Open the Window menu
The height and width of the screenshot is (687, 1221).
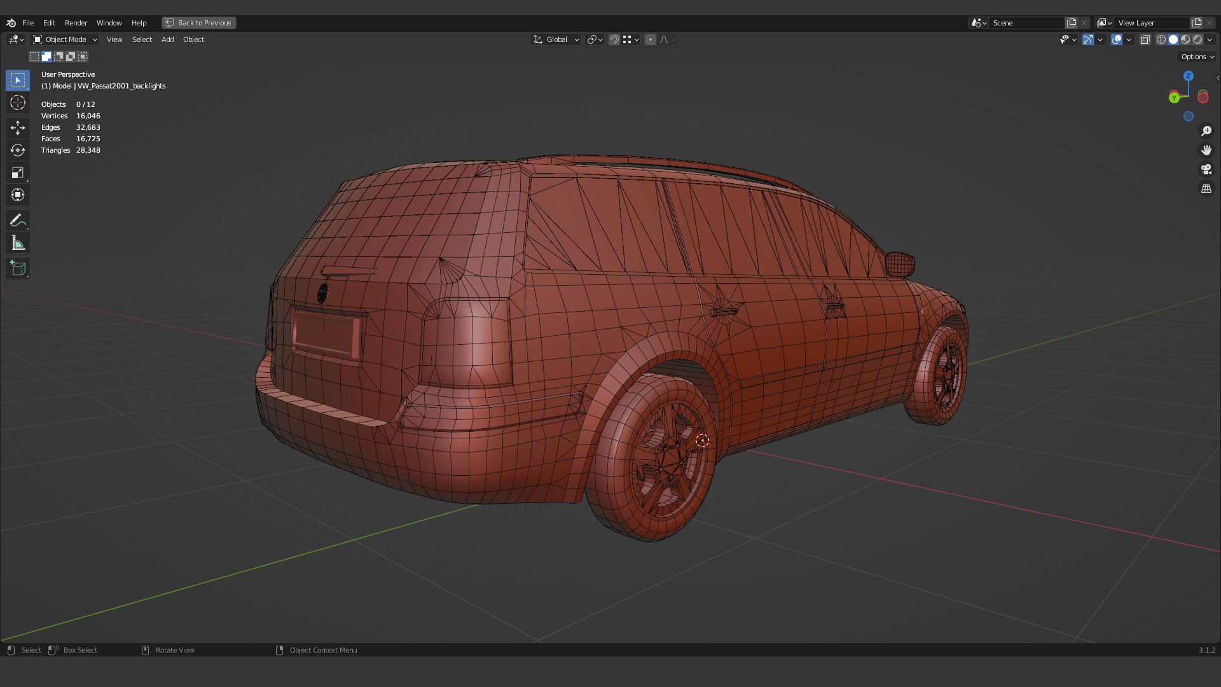(109, 23)
